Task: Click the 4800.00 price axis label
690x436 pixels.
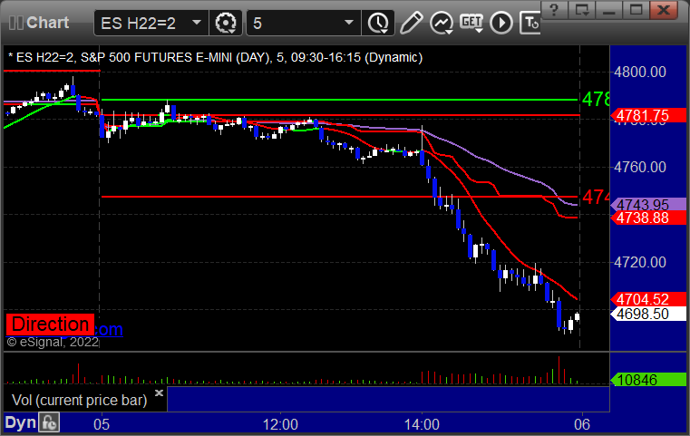Action: 640,72
